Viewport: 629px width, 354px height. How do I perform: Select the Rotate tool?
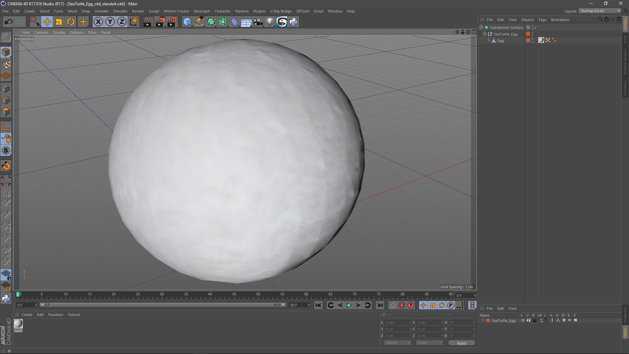point(71,22)
